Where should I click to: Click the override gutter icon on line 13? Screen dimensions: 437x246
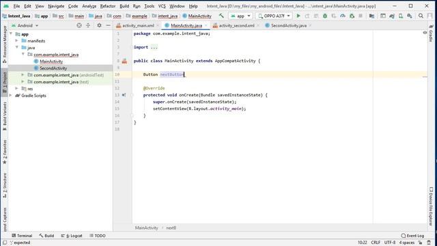124,95
